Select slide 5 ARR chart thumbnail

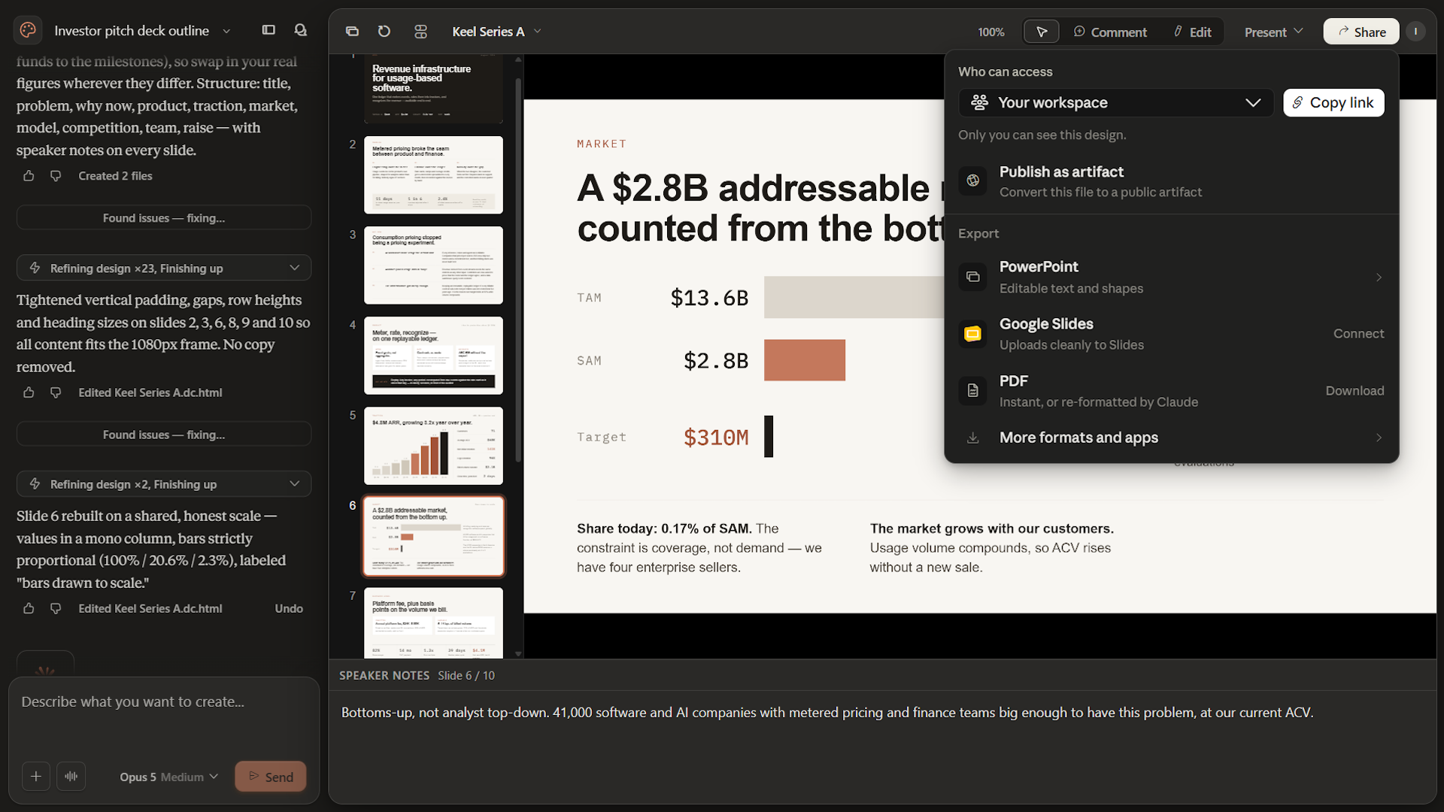click(433, 446)
